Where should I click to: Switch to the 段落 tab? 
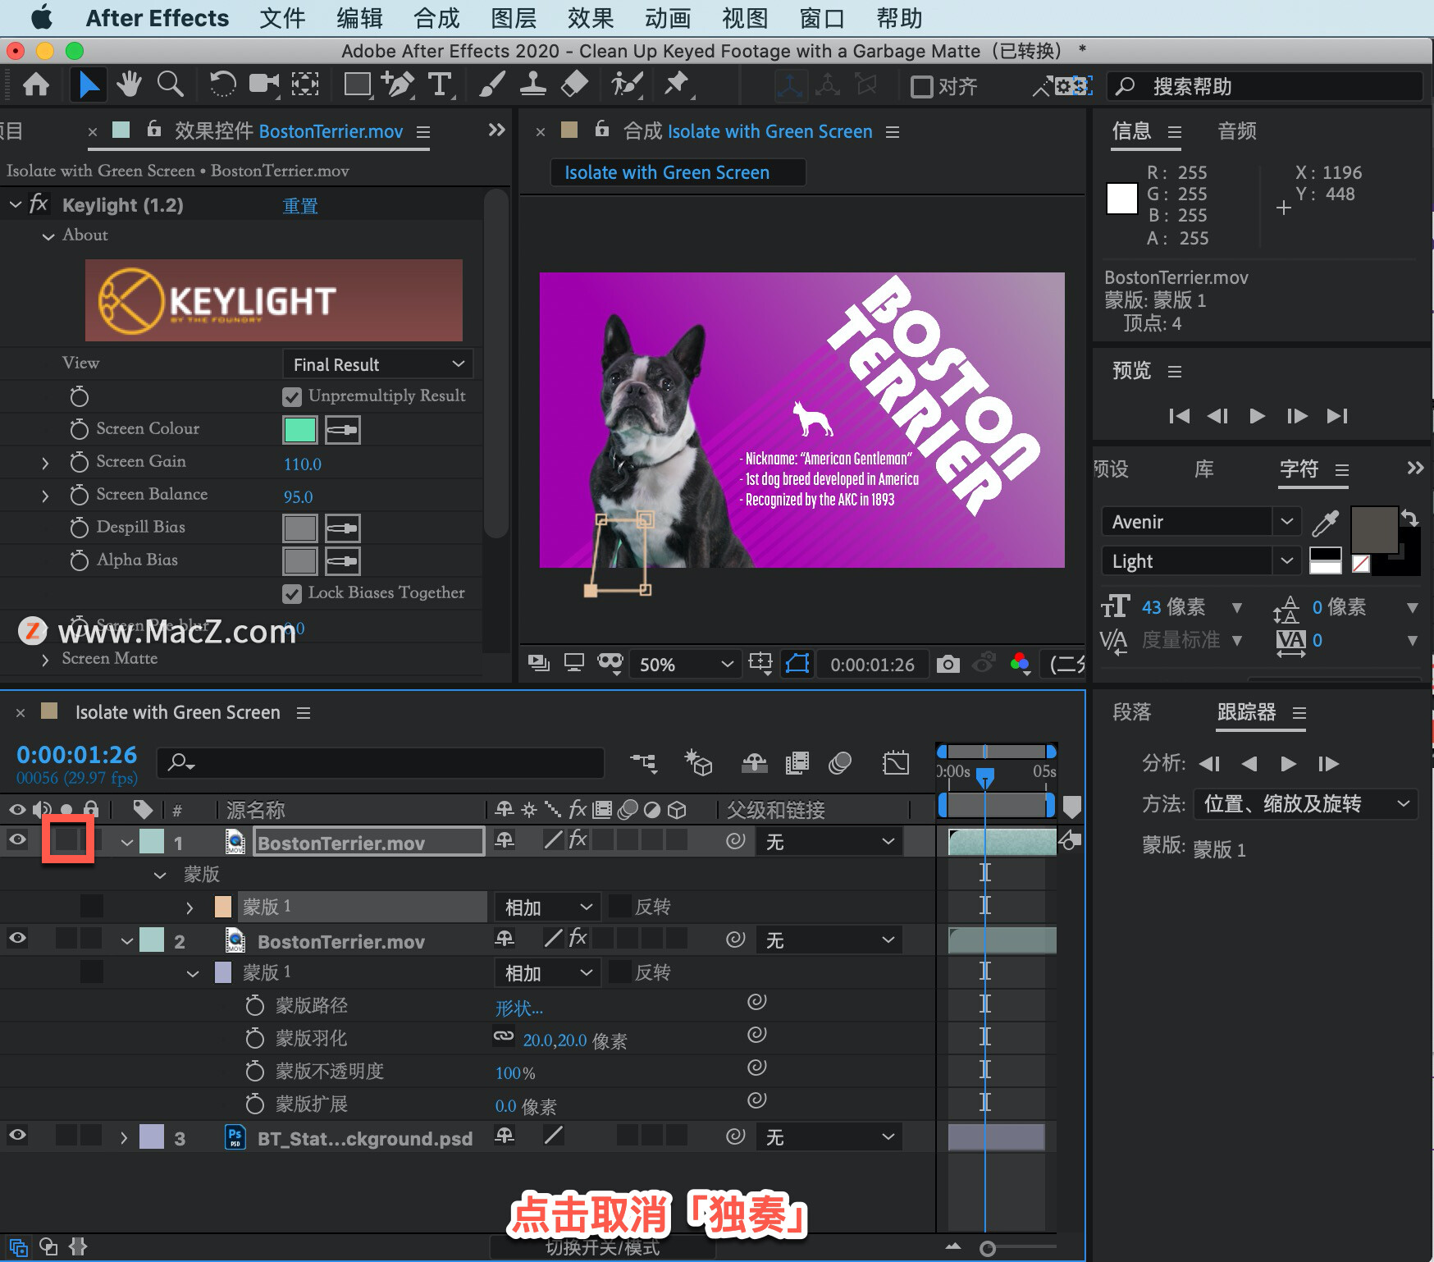pyautogui.click(x=1132, y=712)
